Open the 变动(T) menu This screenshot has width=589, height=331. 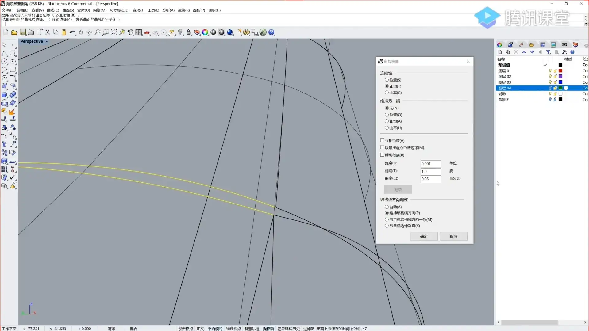click(x=138, y=10)
